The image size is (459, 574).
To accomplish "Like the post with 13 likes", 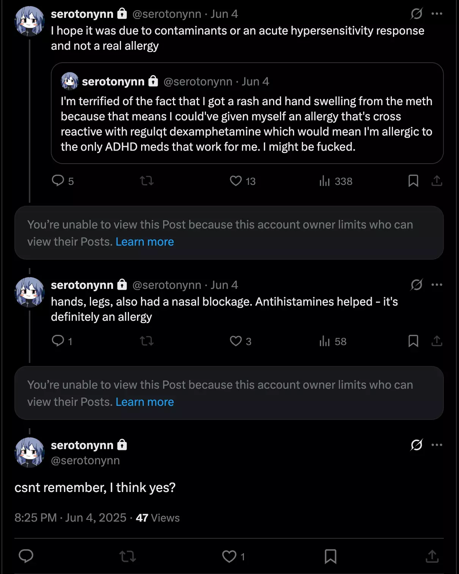I will (x=236, y=181).
